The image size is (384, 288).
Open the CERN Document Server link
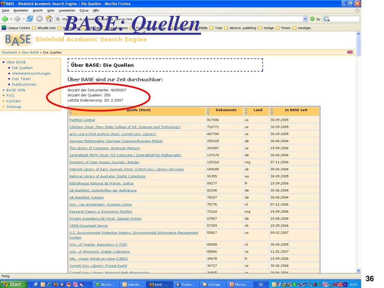coord(88,225)
